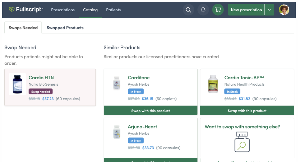298x162 pixels.
Task: Click the (60 caplets) quantity text
Action: point(166,99)
